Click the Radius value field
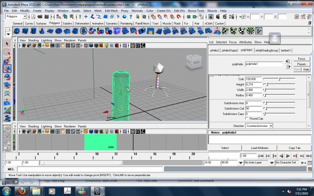Screen dimensions: 314x196 [x=253, y=95]
